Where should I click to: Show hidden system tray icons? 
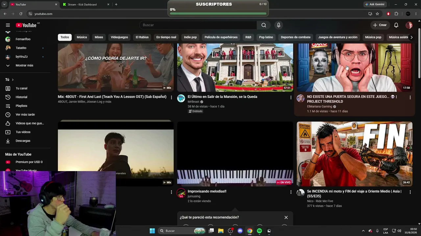[363, 231]
